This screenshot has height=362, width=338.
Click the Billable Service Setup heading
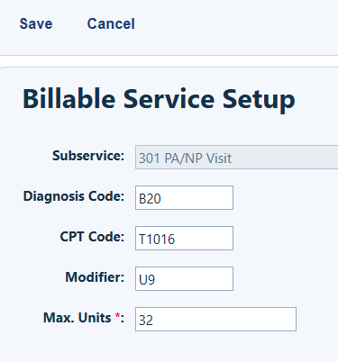[x=159, y=100]
